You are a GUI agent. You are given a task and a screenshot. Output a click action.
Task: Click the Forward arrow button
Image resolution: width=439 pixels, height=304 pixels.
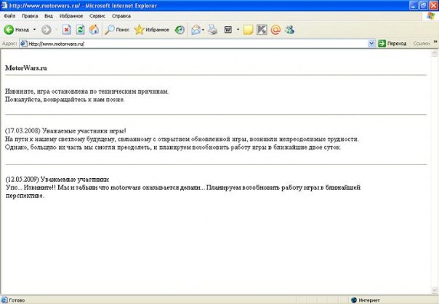click(x=46, y=30)
